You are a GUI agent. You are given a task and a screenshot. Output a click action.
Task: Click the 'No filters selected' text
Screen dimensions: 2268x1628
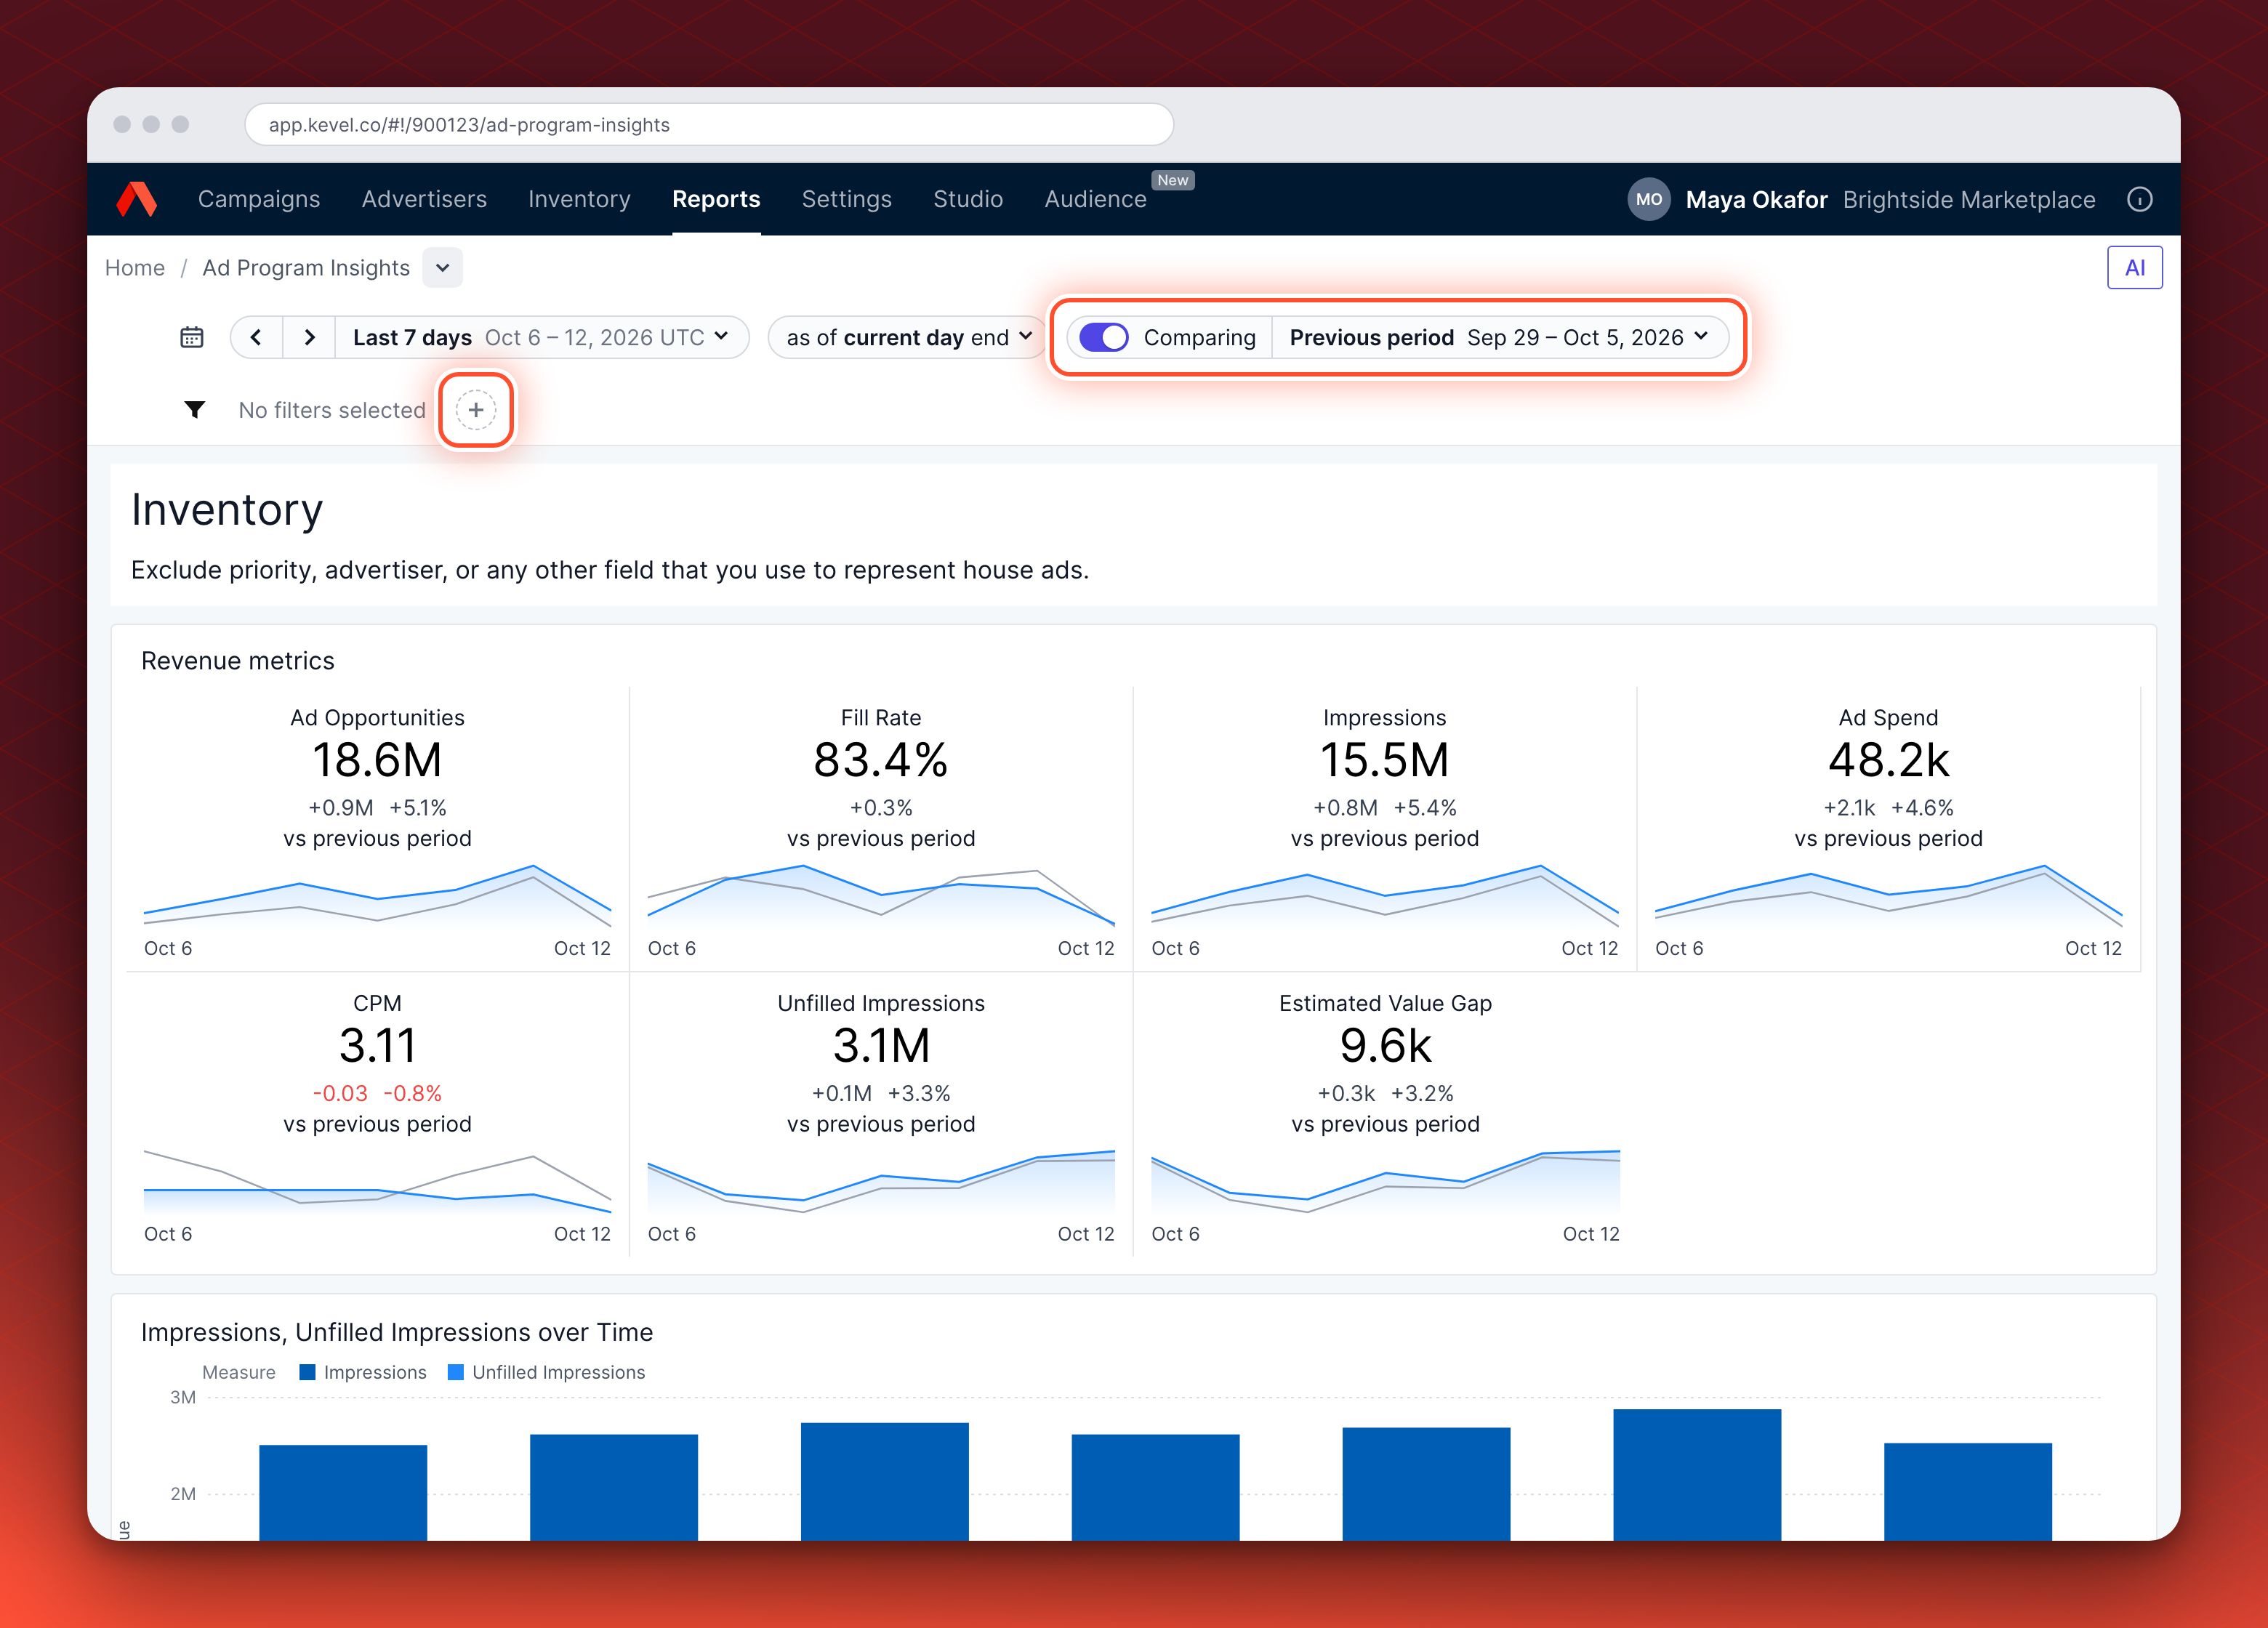click(x=332, y=410)
